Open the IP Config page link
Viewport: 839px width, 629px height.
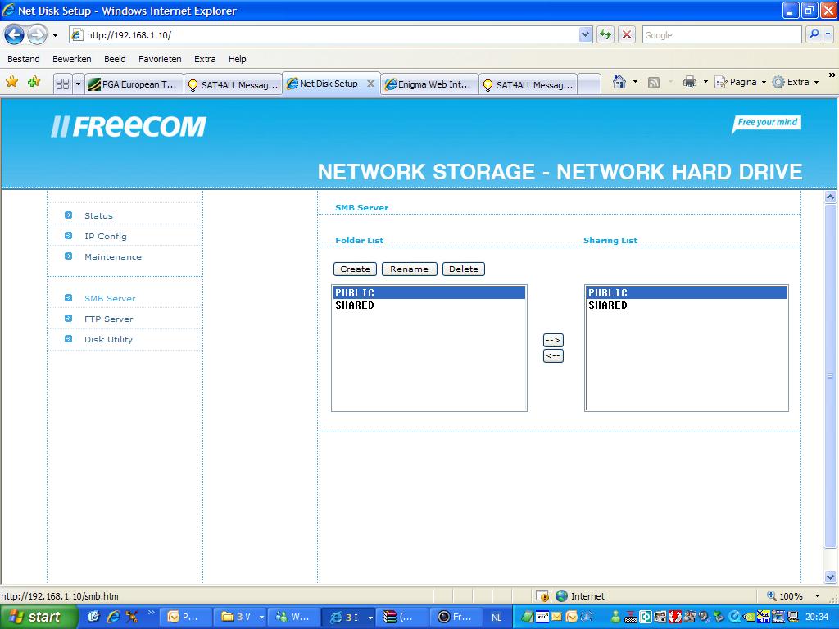(106, 236)
